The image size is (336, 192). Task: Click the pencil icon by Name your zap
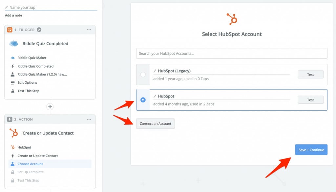click(7, 7)
